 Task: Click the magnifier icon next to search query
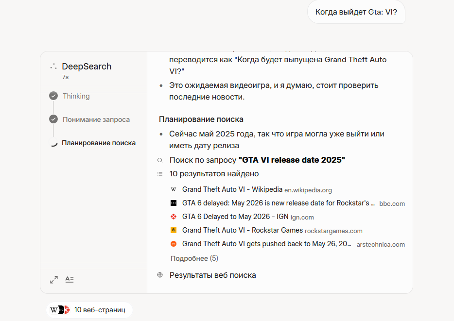coord(160,160)
